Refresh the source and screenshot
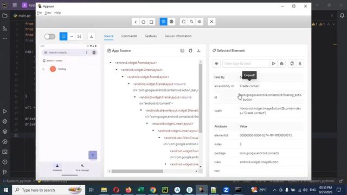Screen dimensions: 347x195 183,22
